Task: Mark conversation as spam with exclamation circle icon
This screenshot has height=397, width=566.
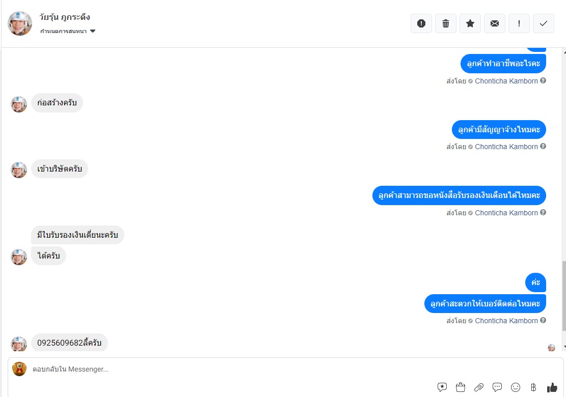Action: [421, 23]
